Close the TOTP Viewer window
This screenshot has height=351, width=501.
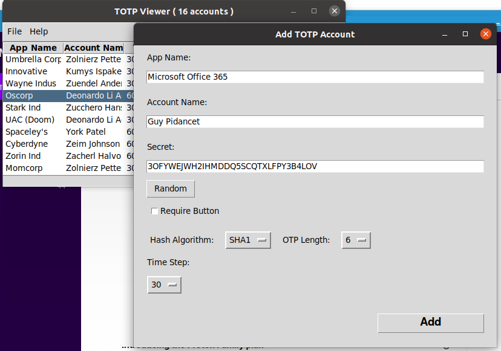334,11
